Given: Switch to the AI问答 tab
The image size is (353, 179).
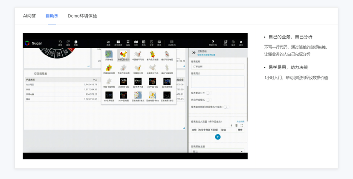Looking at the screenshot, I should [x=29, y=16].
